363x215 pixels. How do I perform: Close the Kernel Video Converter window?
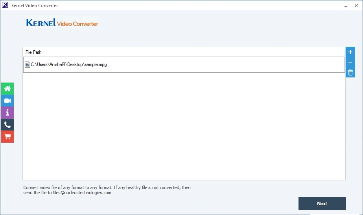pyautogui.click(x=356, y=6)
